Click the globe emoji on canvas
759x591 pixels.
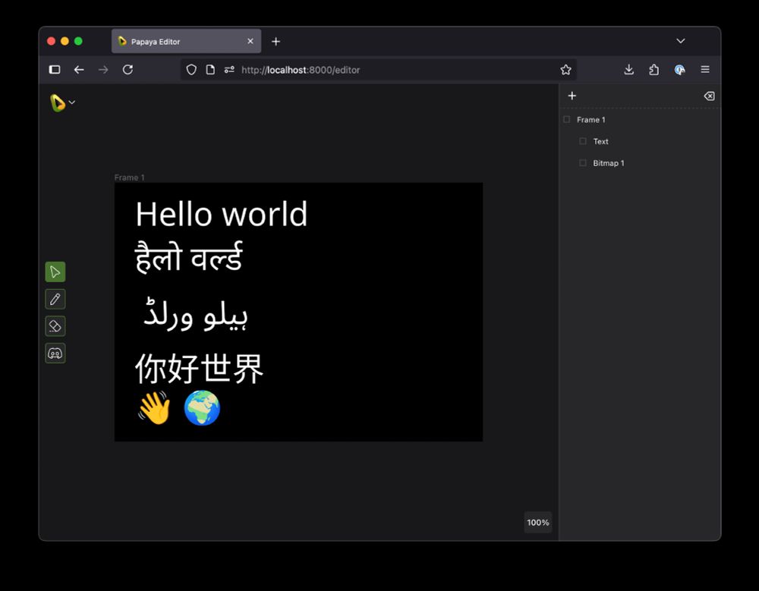202,408
